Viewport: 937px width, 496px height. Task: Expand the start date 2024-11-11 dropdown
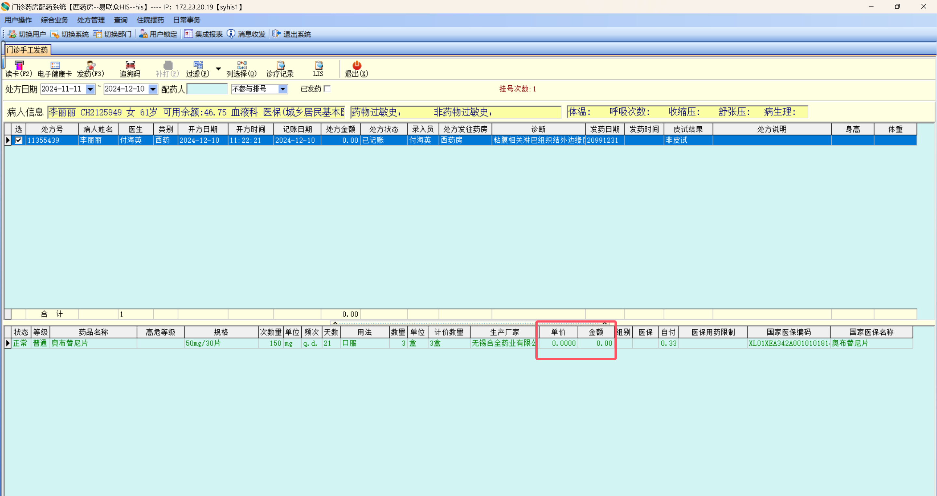pos(90,89)
